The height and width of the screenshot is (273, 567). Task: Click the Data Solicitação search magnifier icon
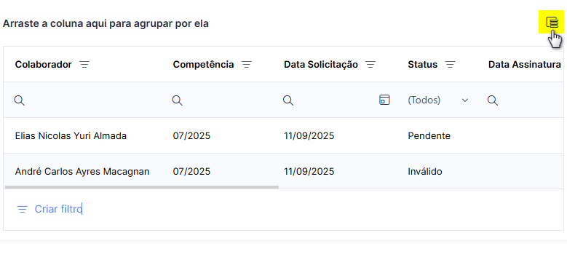(288, 100)
